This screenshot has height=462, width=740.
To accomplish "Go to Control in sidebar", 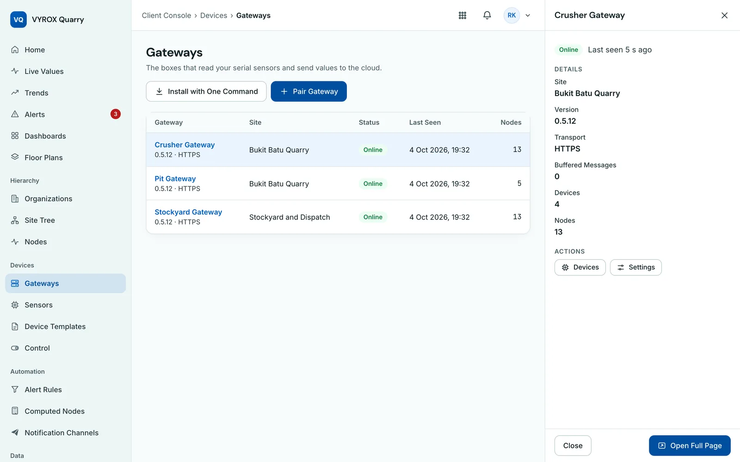I will point(65,348).
